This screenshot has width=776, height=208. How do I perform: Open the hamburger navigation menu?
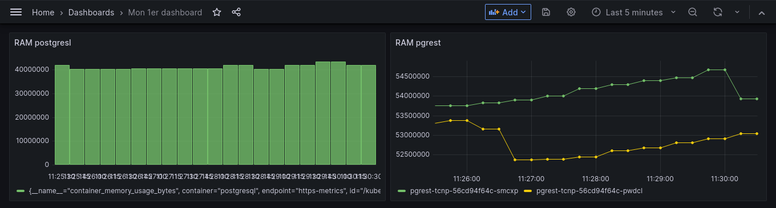(x=16, y=12)
